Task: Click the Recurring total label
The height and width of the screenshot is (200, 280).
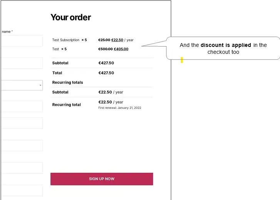Action: point(66,105)
